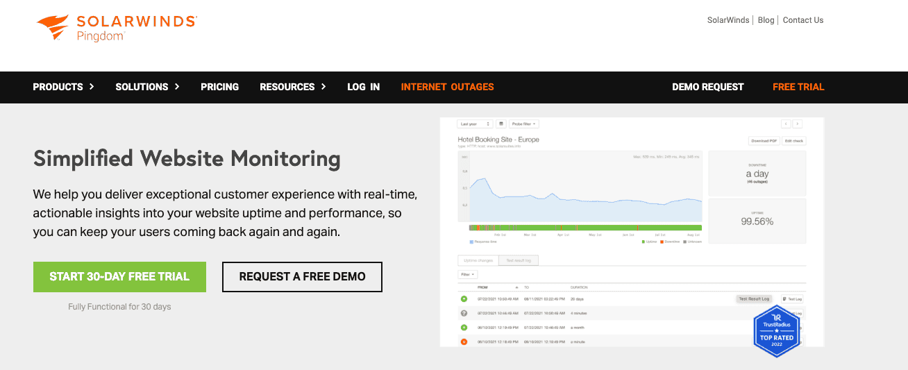Click the Downtime legend swatch

click(x=662, y=242)
